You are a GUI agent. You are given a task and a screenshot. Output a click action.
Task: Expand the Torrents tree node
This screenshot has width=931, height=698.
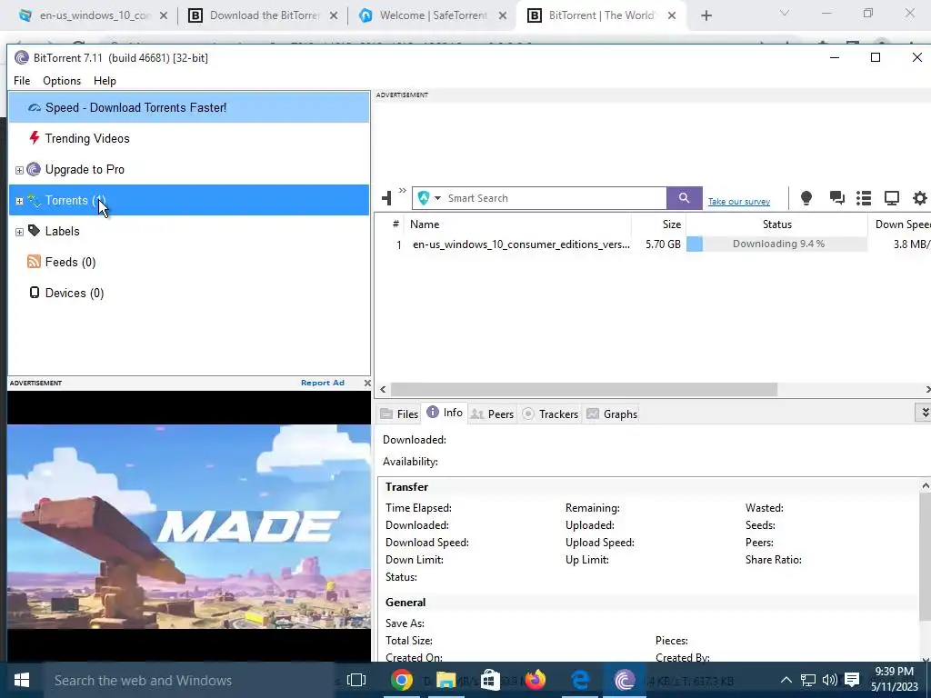19,201
